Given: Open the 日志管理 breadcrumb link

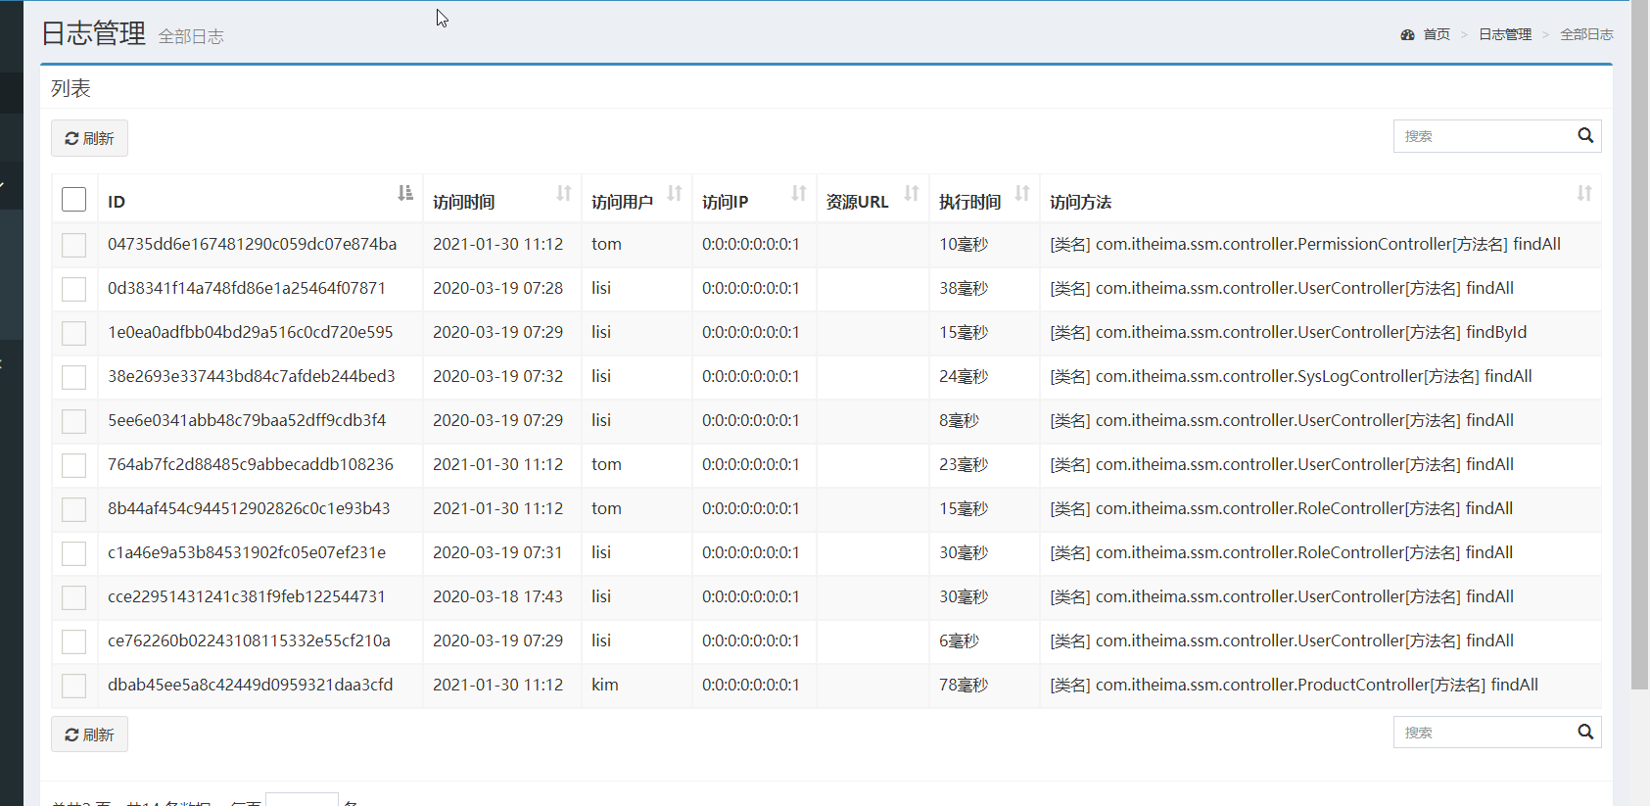Looking at the screenshot, I should [x=1505, y=34].
